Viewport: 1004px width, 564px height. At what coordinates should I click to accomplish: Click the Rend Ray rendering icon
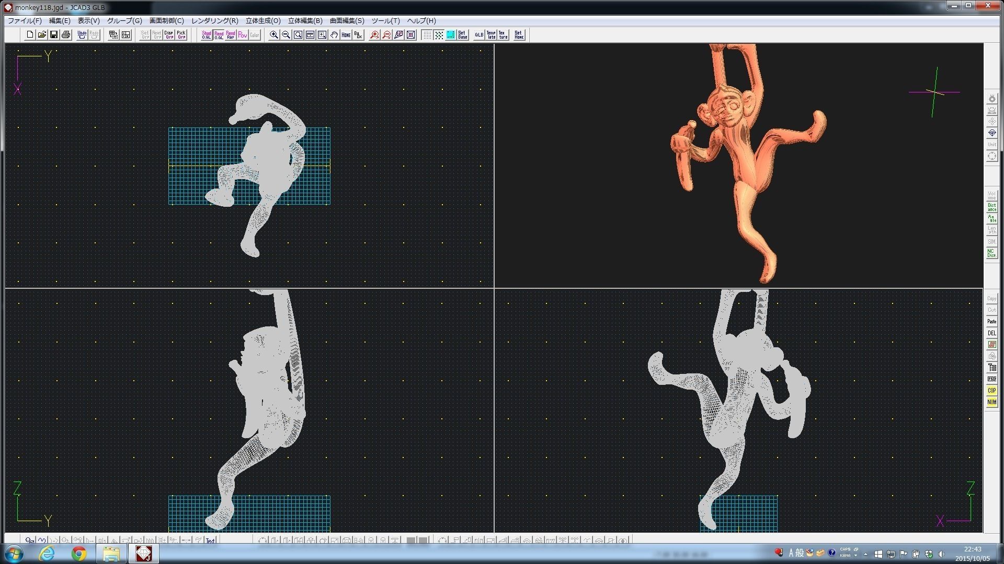click(x=231, y=35)
